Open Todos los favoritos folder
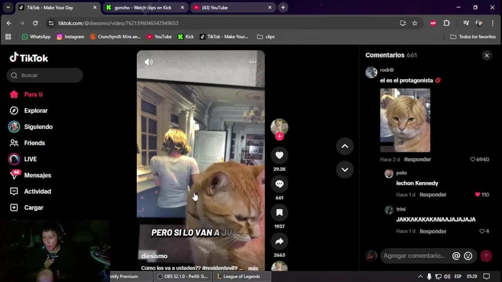 (x=473, y=37)
